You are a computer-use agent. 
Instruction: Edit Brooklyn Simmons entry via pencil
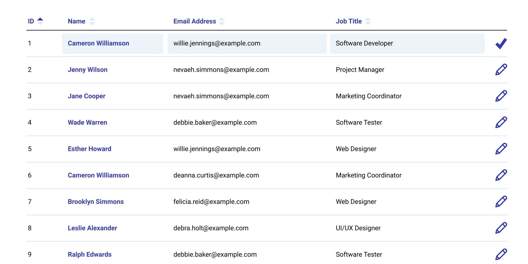(501, 202)
